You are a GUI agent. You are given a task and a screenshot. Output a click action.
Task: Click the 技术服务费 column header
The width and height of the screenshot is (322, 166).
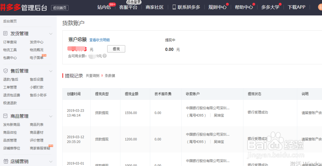pos(163,94)
